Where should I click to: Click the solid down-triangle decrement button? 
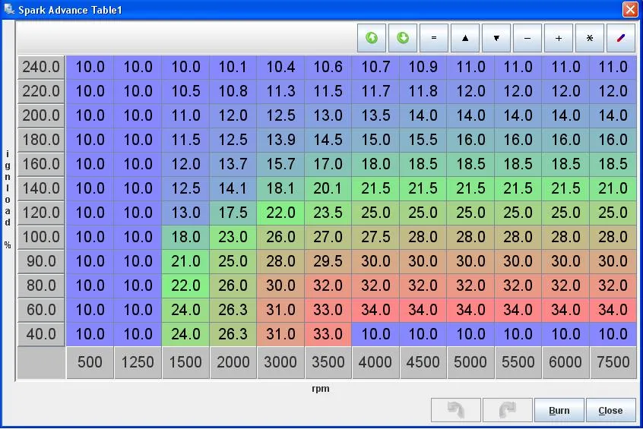496,38
